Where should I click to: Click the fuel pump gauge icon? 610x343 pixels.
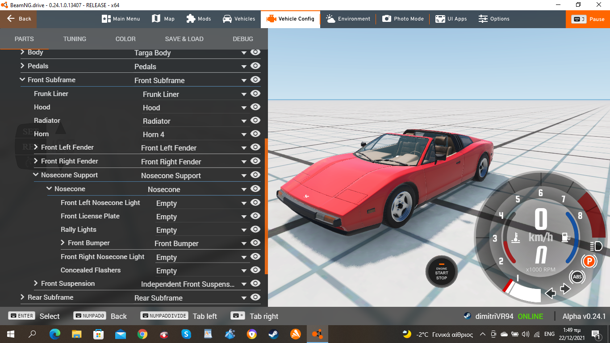[x=566, y=237]
